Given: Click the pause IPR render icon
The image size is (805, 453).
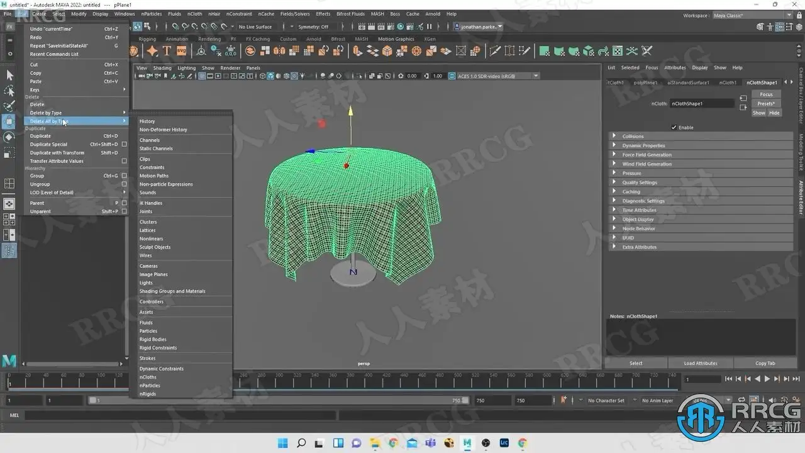Looking at the screenshot, I should pos(430,26).
